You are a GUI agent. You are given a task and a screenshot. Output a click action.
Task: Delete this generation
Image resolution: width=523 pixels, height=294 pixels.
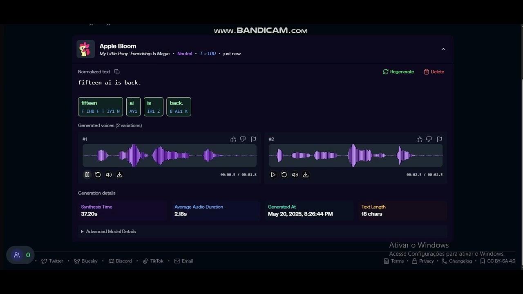click(434, 72)
